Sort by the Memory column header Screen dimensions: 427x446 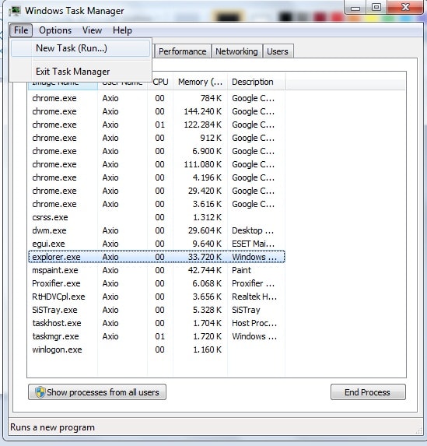200,82
